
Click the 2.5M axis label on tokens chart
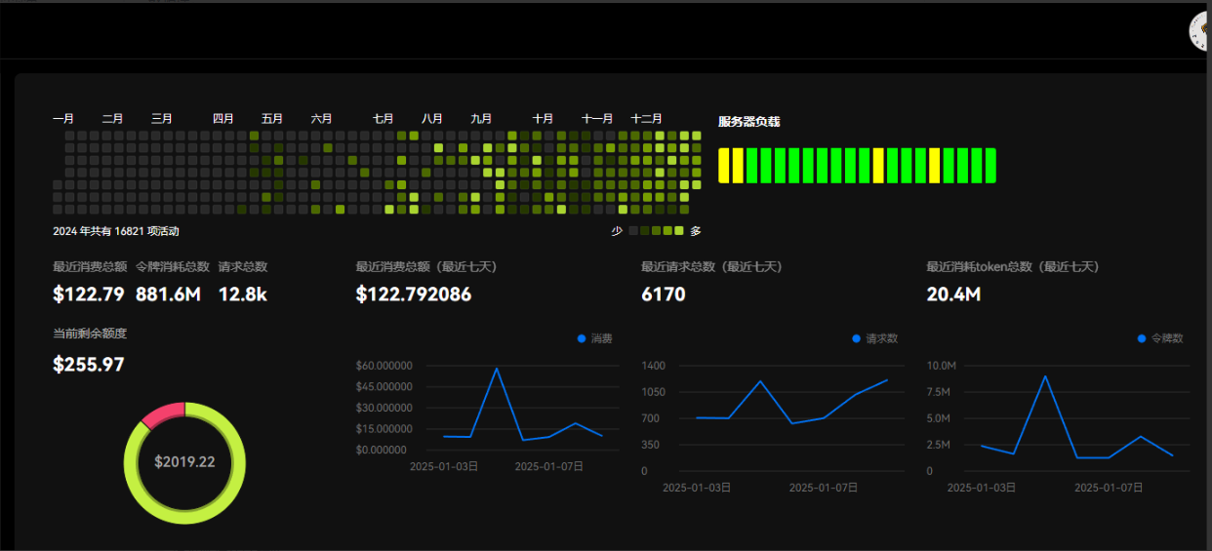tap(937, 445)
